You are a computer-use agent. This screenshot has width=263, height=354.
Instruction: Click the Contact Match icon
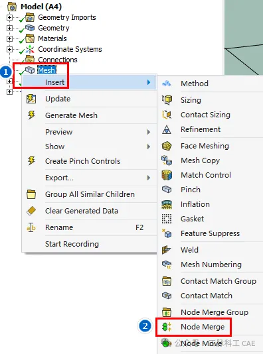coord(167,296)
